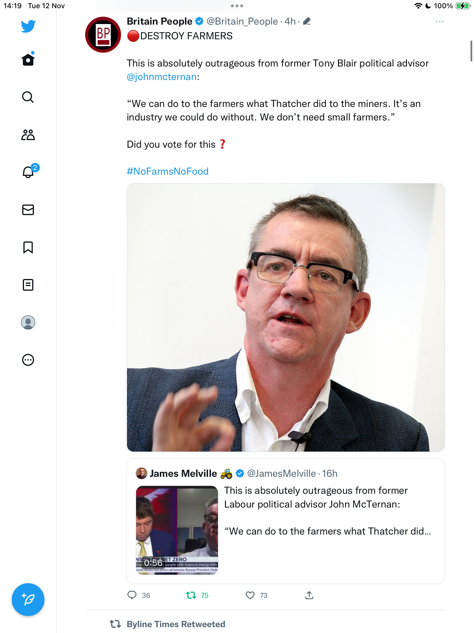Open Britain People profile avatar
Image resolution: width=474 pixels, height=633 pixels.
click(103, 35)
